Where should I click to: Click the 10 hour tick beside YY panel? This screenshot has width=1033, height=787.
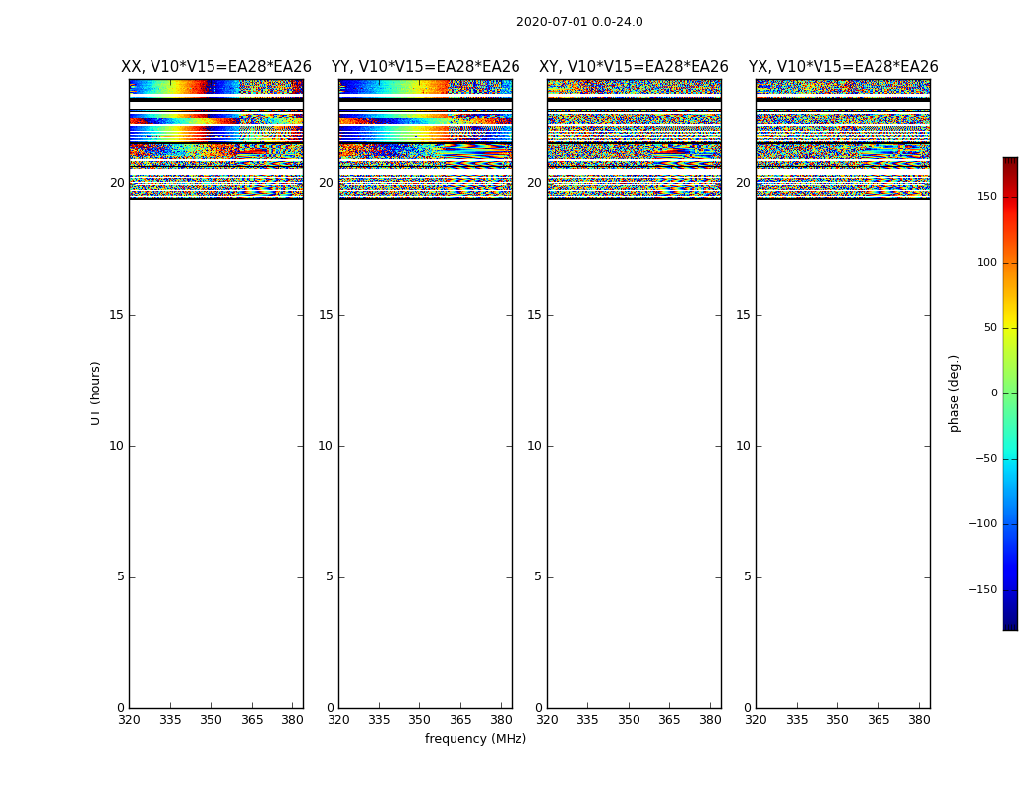(x=325, y=446)
